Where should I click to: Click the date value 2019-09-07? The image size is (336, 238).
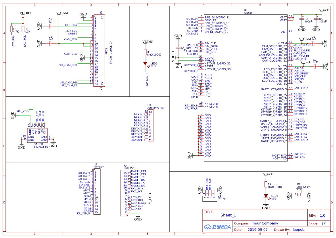258,230
